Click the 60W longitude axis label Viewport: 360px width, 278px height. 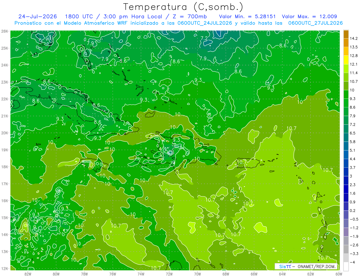tap(339, 274)
